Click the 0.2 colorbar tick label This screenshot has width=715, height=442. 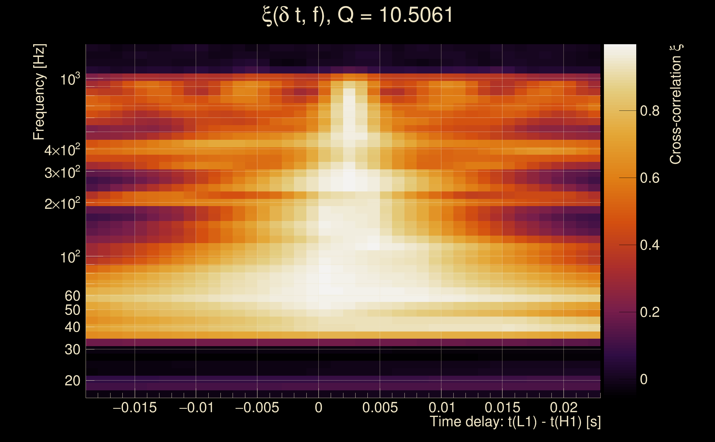(650, 312)
